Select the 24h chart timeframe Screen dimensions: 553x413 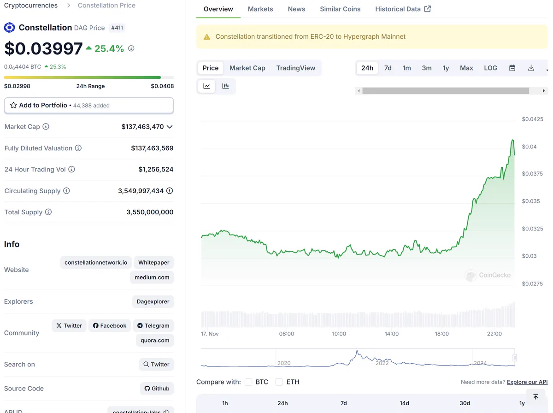pyautogui.click(x=367, y=68)
